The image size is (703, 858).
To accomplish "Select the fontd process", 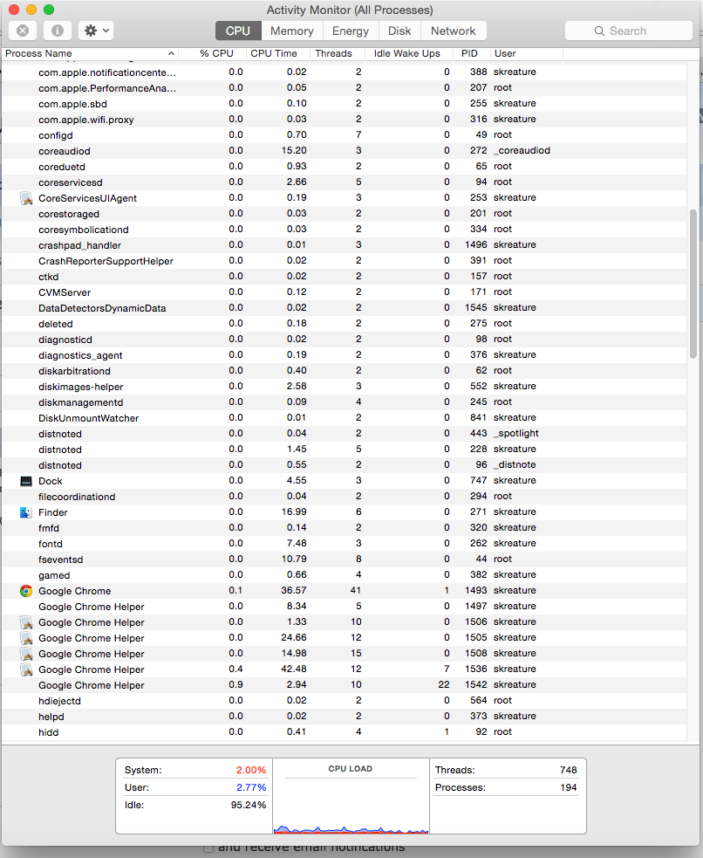I will 345,544.
